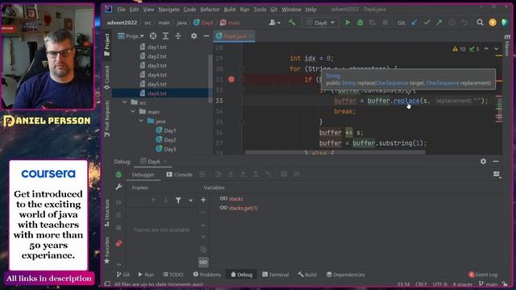This screenshot has width=516, height=290.
Task: Open the Tools menu
Action: (x=260, y=9)
